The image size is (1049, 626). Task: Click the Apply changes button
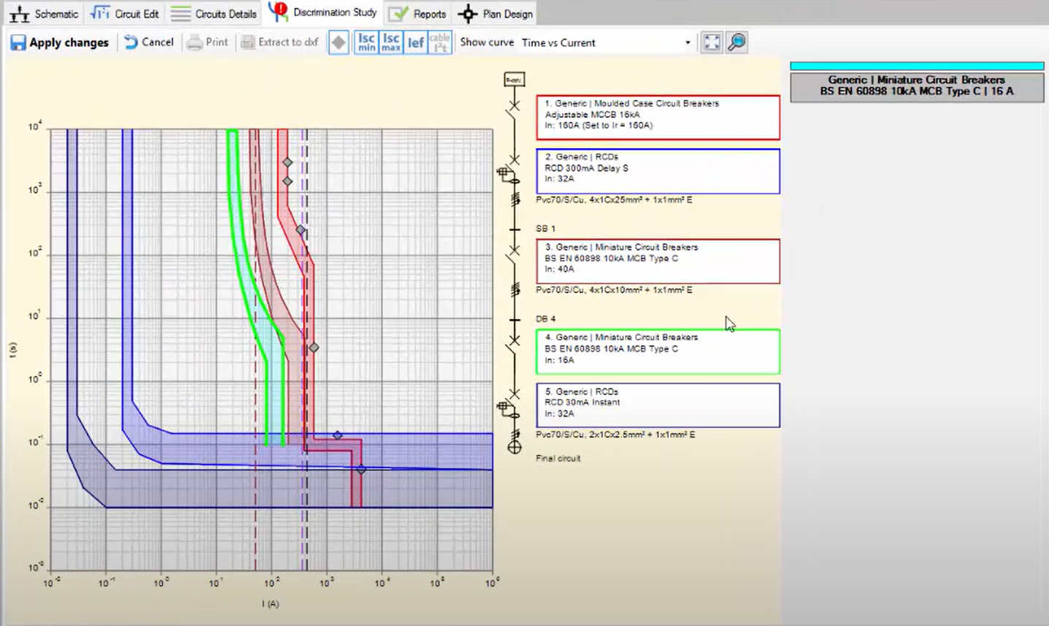[59, 42]
